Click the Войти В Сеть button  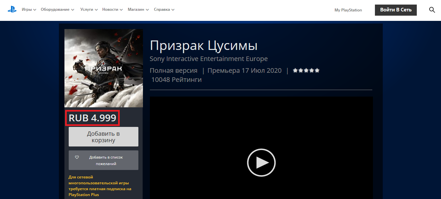396,10
